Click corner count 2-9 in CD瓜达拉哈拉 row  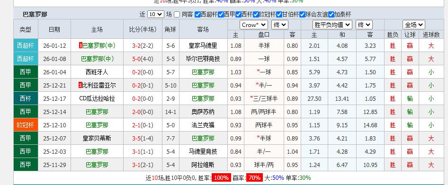(x=170, y=99)
